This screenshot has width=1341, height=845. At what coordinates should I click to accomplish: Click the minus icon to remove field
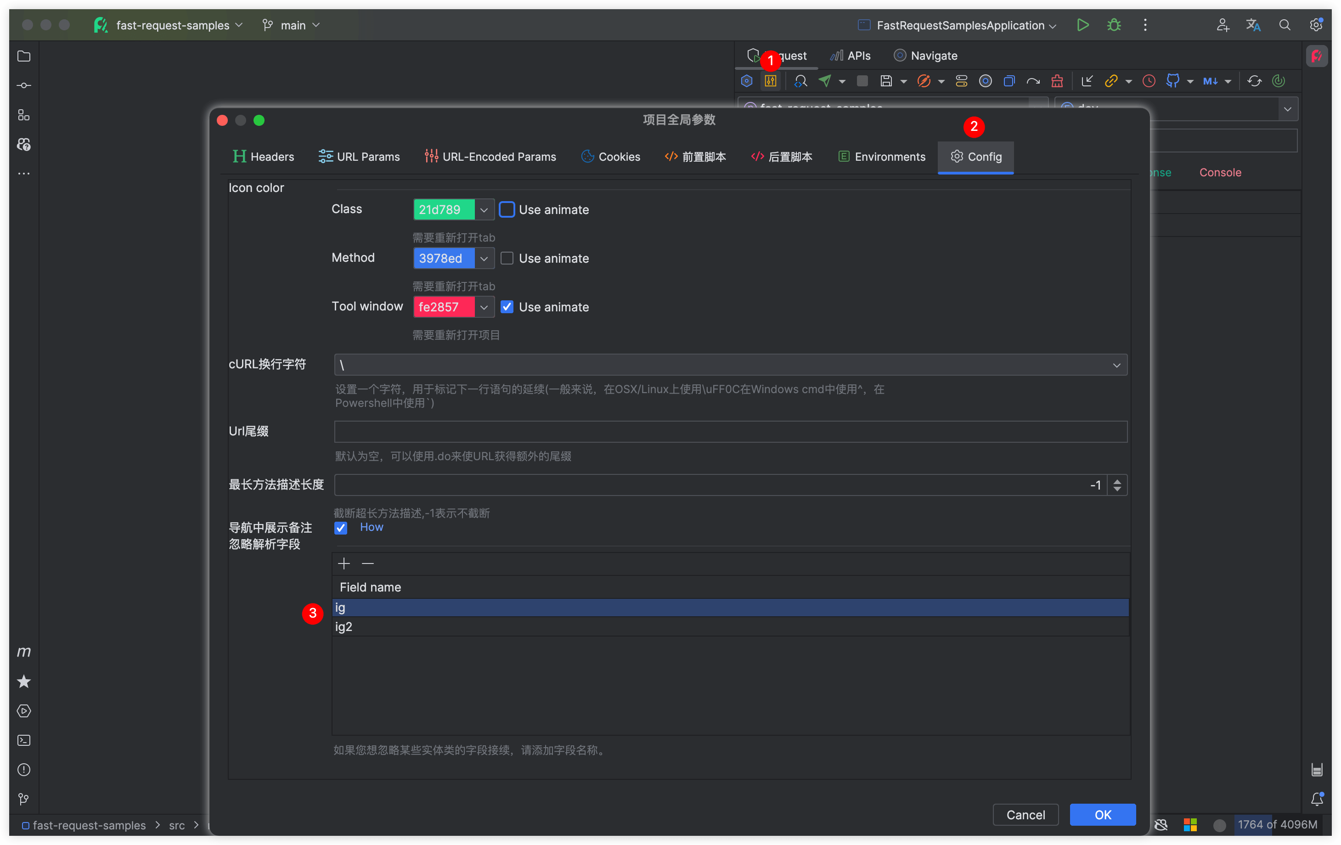click(367, 563)
